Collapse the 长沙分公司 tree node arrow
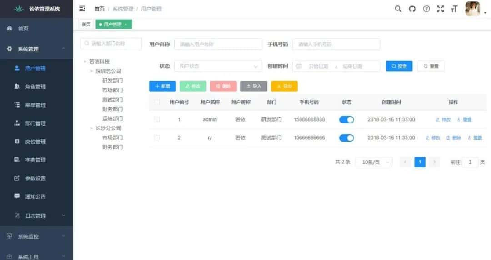Screen dimensions: 491x260 click(91, 128)
